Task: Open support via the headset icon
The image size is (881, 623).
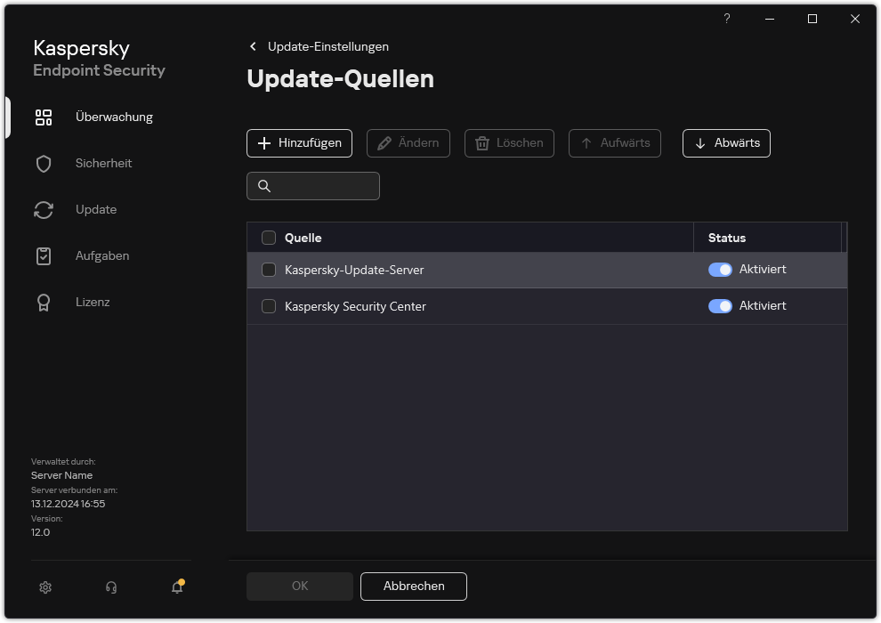Action: tap(111, 587)
